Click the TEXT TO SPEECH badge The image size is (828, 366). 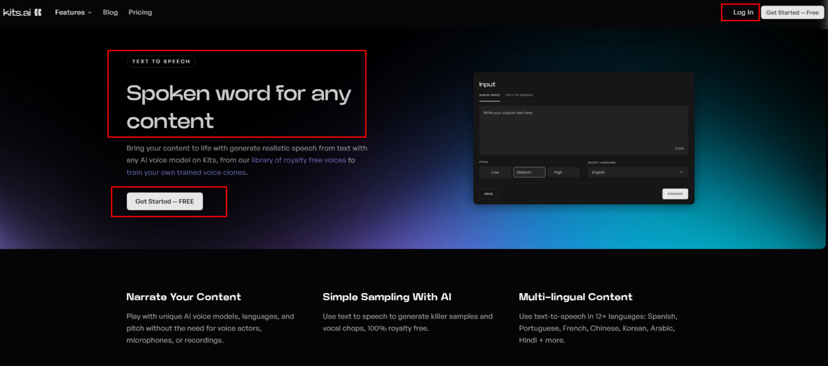[x=161, y=62]
